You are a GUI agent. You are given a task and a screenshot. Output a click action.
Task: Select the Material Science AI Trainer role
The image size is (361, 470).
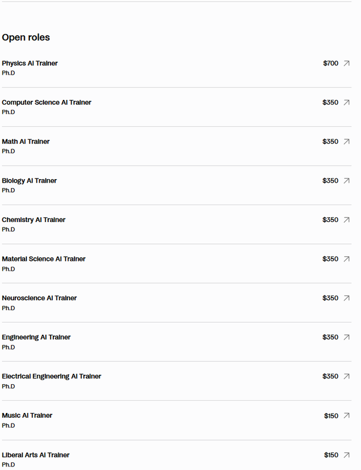43,259
